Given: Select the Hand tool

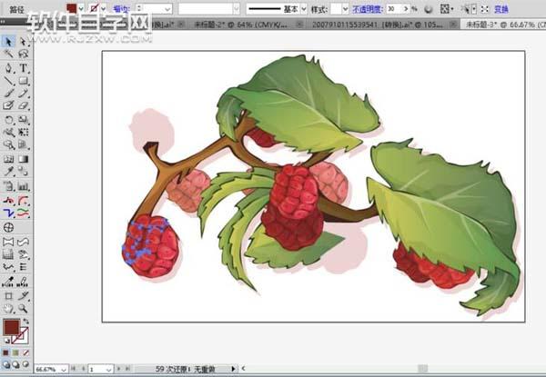Looking at the screenshot, I should [8, 308].
